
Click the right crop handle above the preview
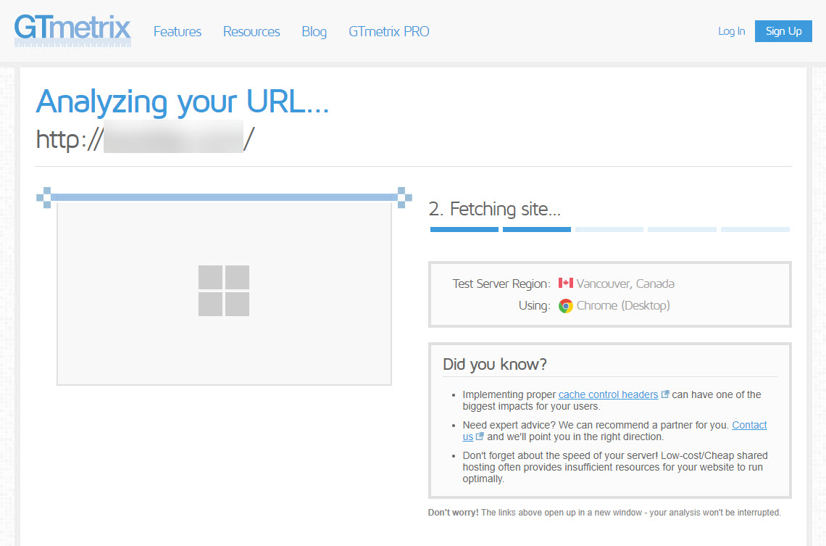click(401, 196)
